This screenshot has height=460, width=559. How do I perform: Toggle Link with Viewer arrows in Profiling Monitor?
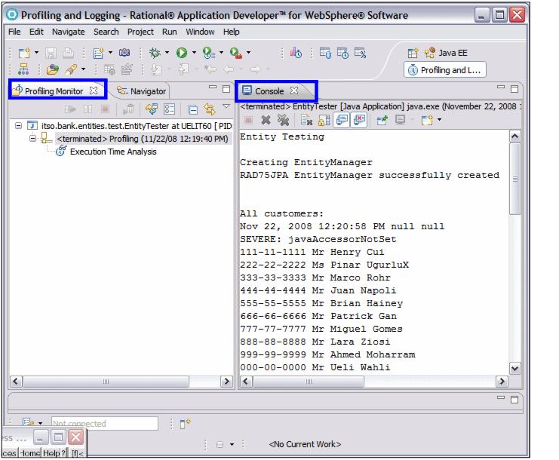pyautogui.click(x=210, y=109)
